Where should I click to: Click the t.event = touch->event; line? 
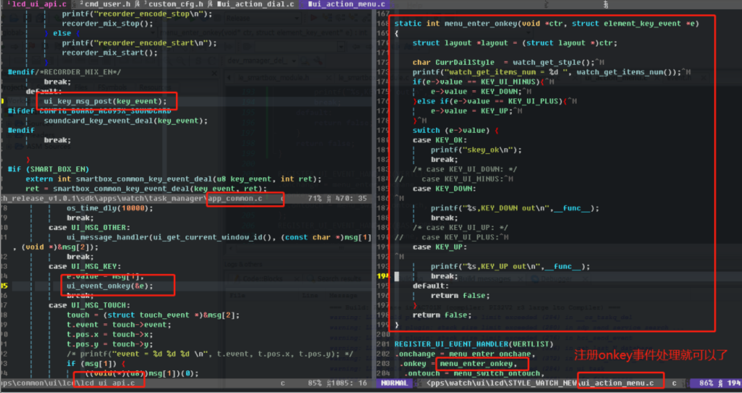(x=119, y=325)
